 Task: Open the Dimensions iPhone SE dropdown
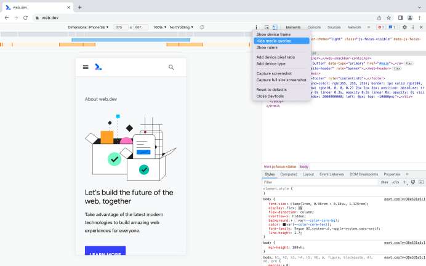coord(88,27)
